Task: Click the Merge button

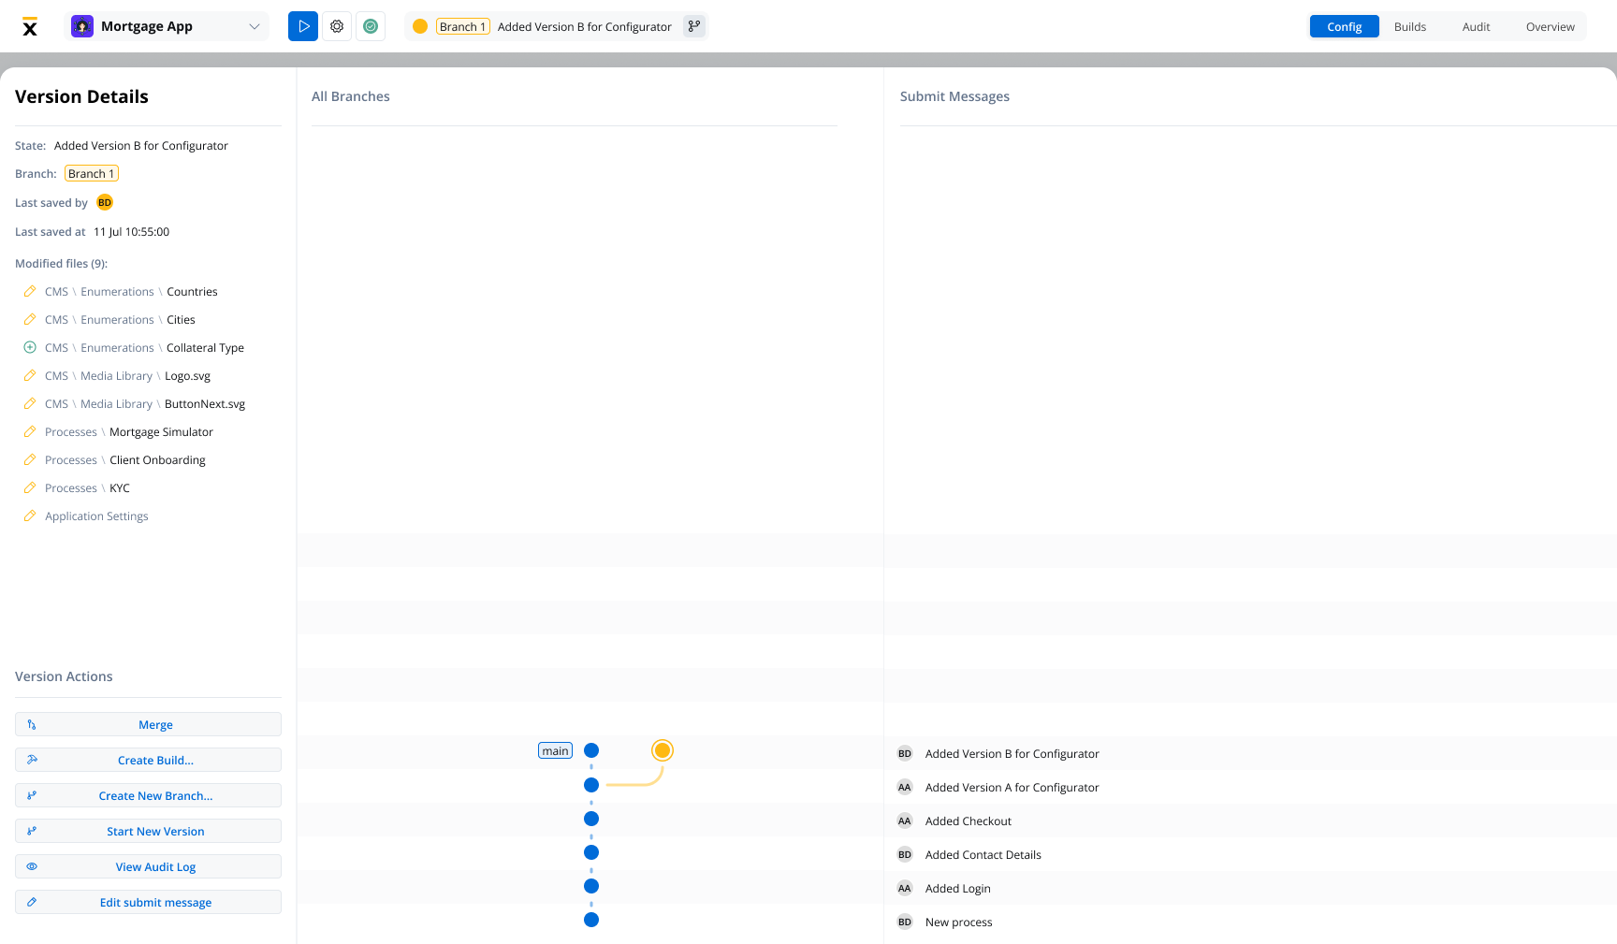Action: [148, 724]
